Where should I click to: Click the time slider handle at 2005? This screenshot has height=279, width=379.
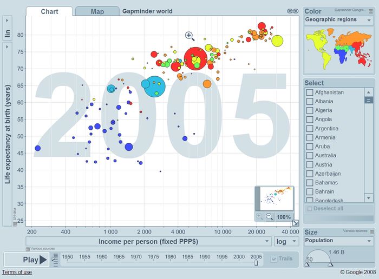click(x=256, y=262)
